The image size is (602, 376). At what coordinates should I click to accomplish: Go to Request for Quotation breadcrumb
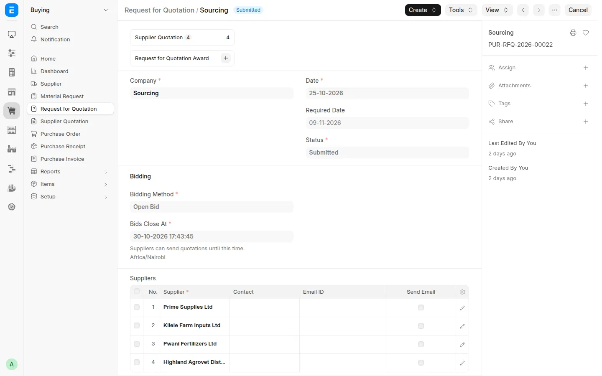[x=159, y=10]
